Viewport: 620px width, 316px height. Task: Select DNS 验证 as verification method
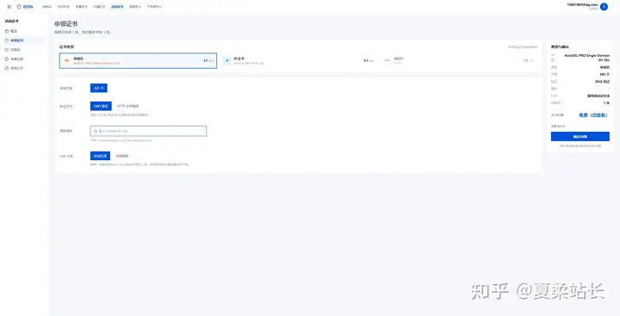pyautogui.click(x=101, y=106)
